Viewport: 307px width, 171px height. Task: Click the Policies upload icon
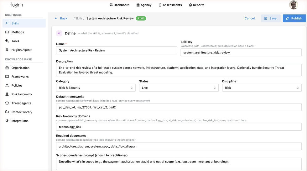(x=7, y=85)
